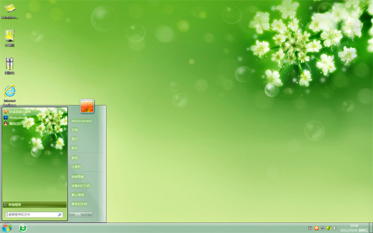Click the Show Desktop strip on taskbar
Screen dimensions: 373x233
[x=371, y=228]
